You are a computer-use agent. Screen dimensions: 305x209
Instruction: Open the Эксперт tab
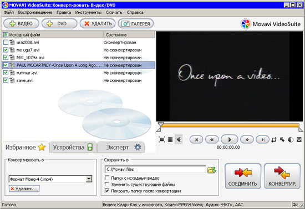pos(121,147)
